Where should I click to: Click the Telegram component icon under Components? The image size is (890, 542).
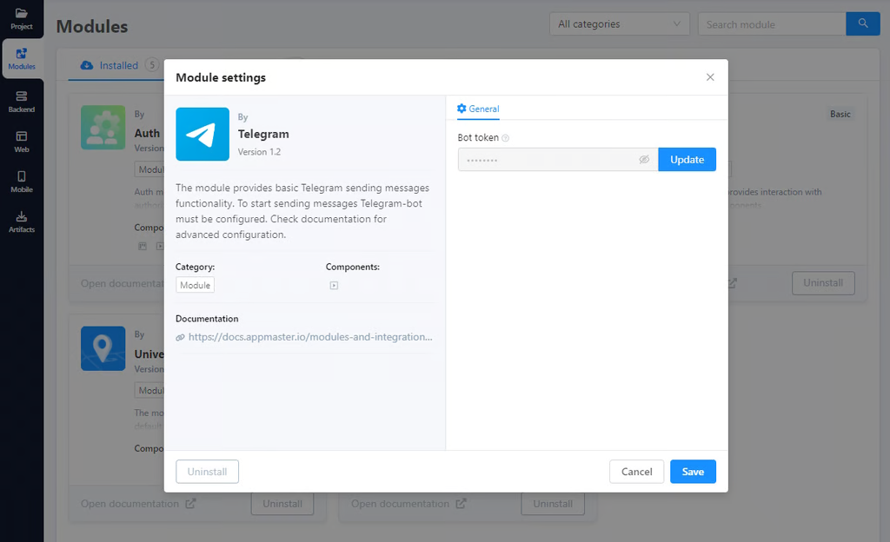tap(334, 285)
